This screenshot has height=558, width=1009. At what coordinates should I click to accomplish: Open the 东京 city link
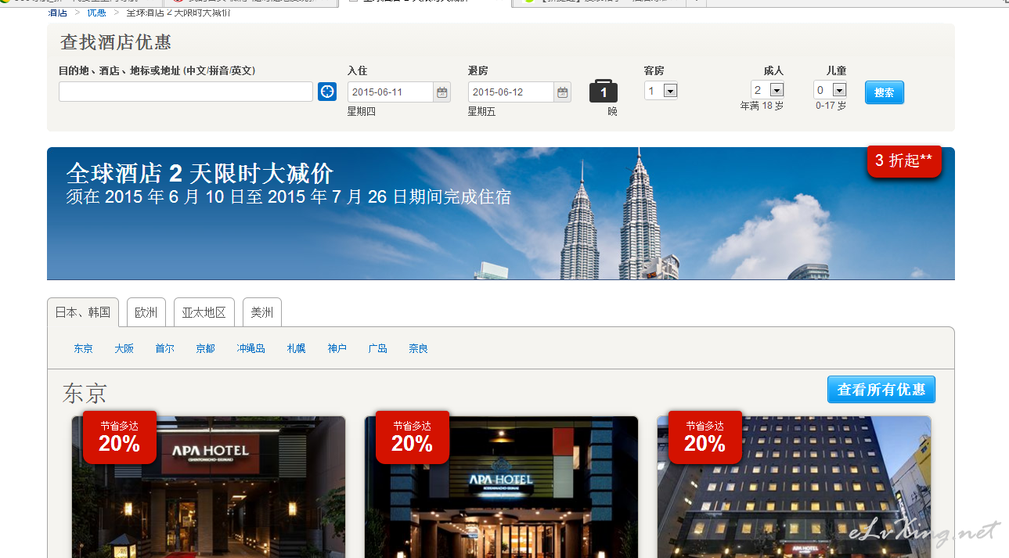pos(83,349)
